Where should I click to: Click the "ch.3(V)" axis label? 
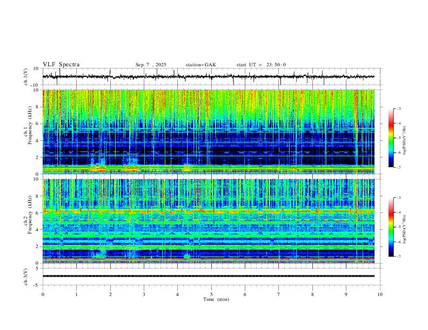pyautogui.click(x=26, y=277)
